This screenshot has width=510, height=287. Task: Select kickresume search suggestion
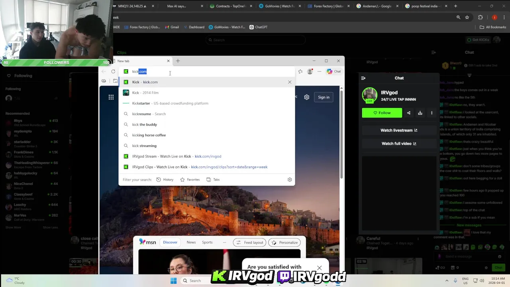click(x=207, y=114)
